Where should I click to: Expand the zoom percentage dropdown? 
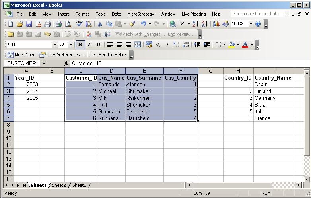[251, 24]
